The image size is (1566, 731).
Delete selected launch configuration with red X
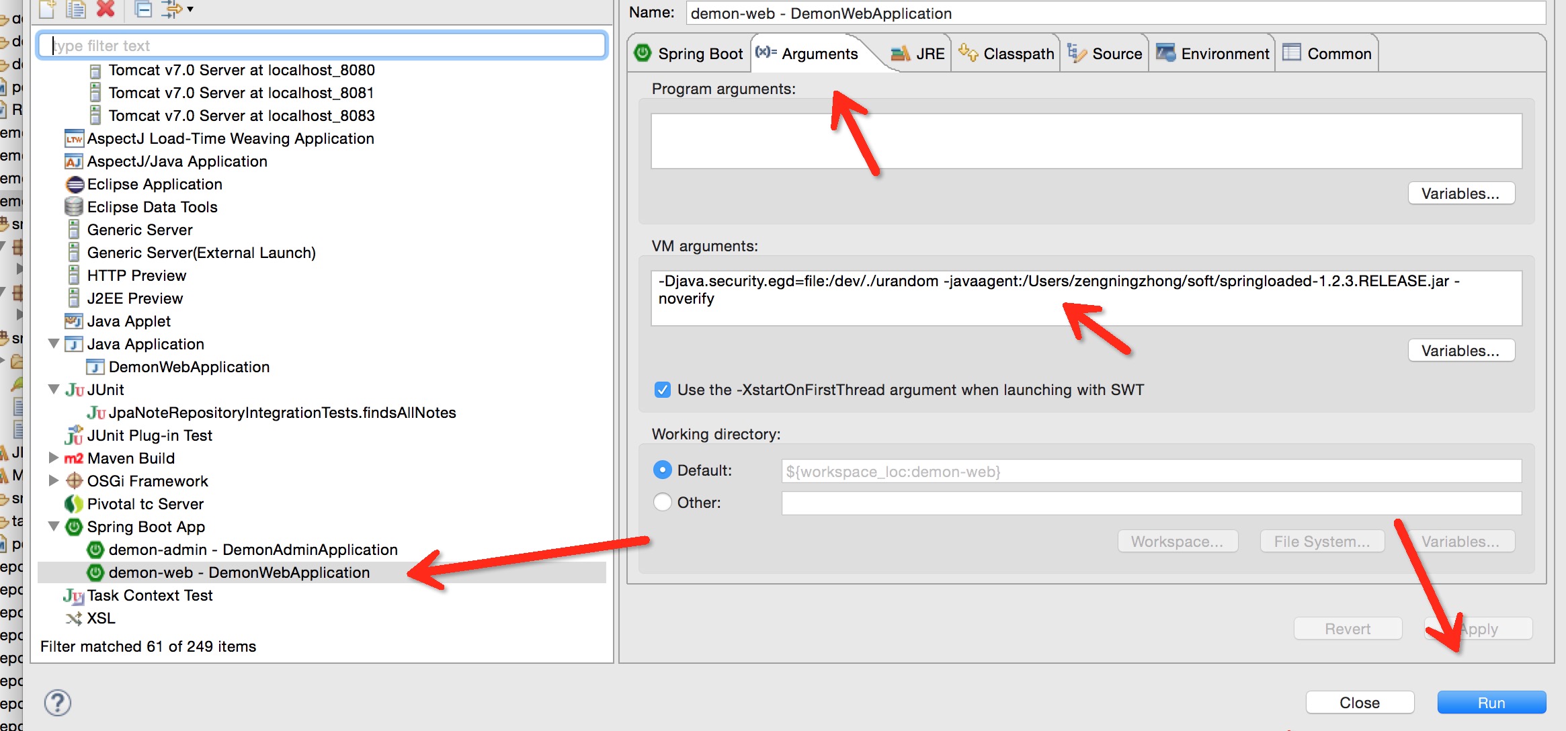106,8
